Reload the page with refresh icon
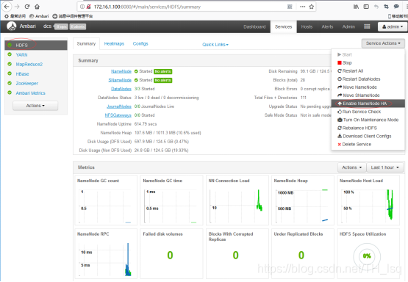 click(27, 7)
